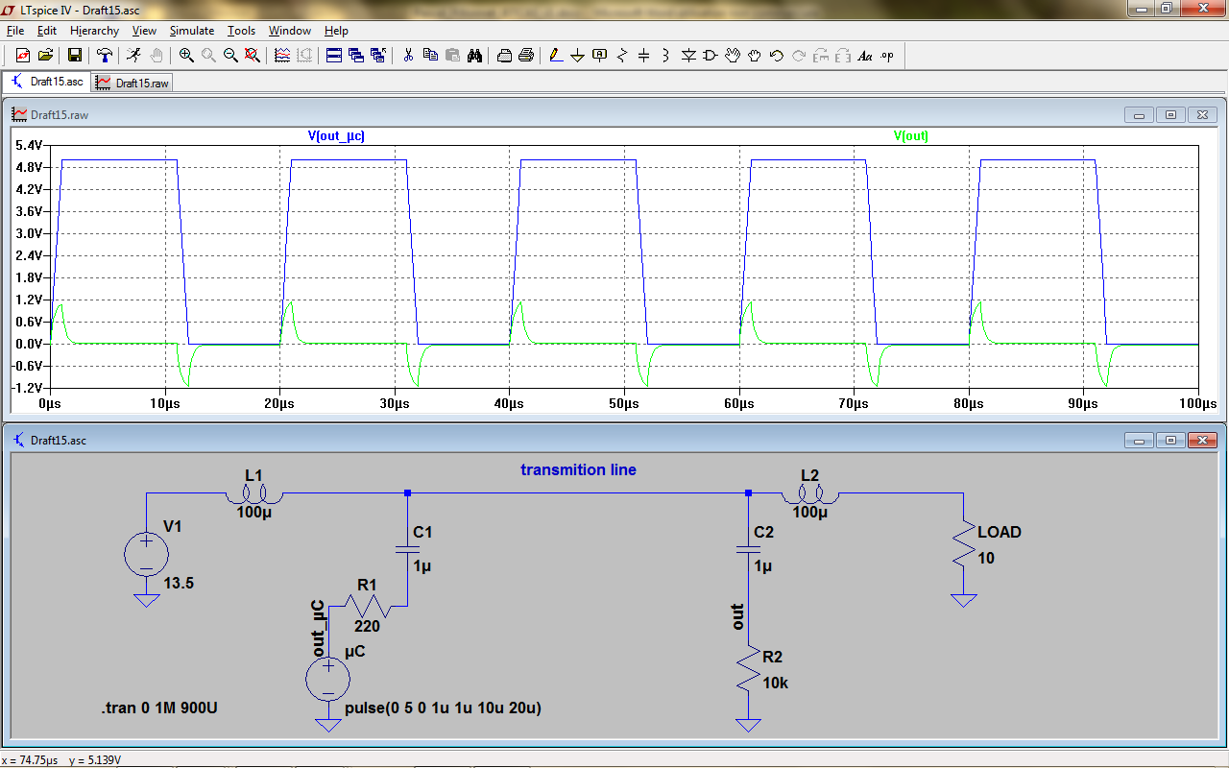Screen dimensions: 1229x768
Task: Click the Tile Windows toolbar icon
Action: 334,56
